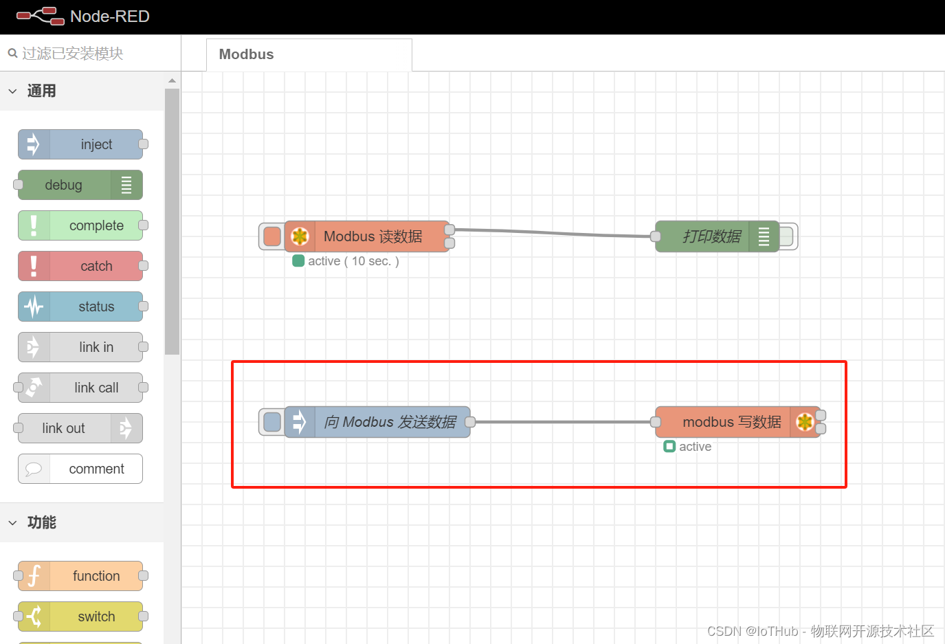945x644 pixels.
Task: Select the complete palette node label
Action: [x=96, y=225]
